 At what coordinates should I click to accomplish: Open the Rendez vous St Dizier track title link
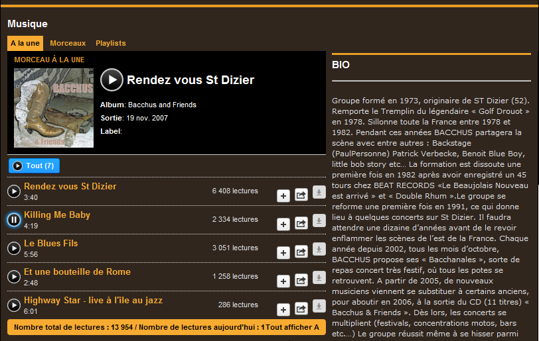click(x=70, y=186)
